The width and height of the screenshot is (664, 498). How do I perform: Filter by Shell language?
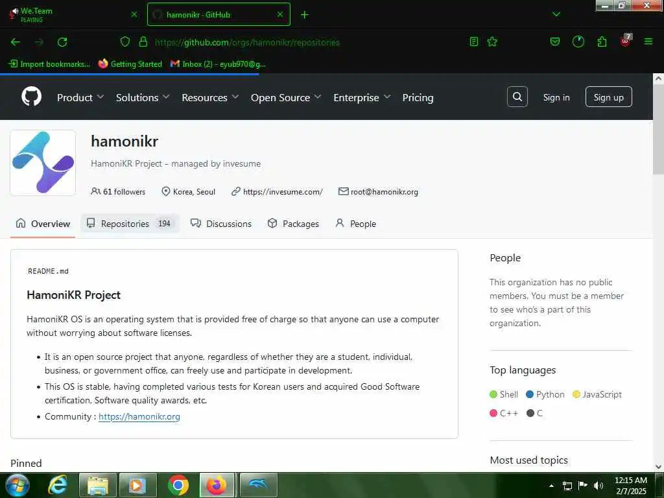[504, 394]
